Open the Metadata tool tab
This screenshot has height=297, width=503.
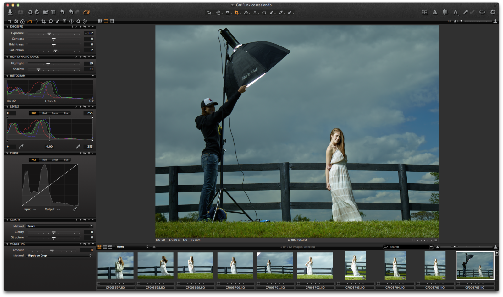(x=65, y=21)
